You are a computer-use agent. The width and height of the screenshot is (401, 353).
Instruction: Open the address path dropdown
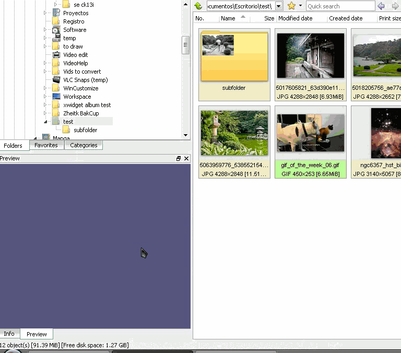tap(279, 6)
